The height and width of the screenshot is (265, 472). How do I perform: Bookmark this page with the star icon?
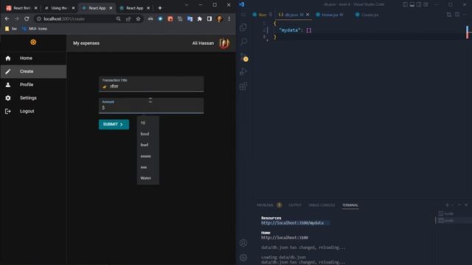coord(138,18)
